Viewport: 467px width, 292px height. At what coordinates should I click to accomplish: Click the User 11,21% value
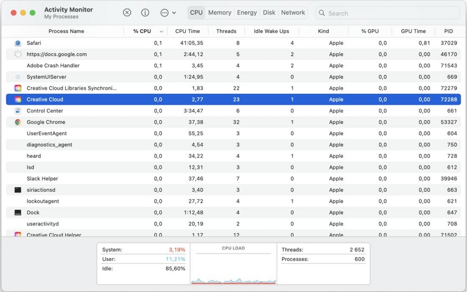(176, 259)
